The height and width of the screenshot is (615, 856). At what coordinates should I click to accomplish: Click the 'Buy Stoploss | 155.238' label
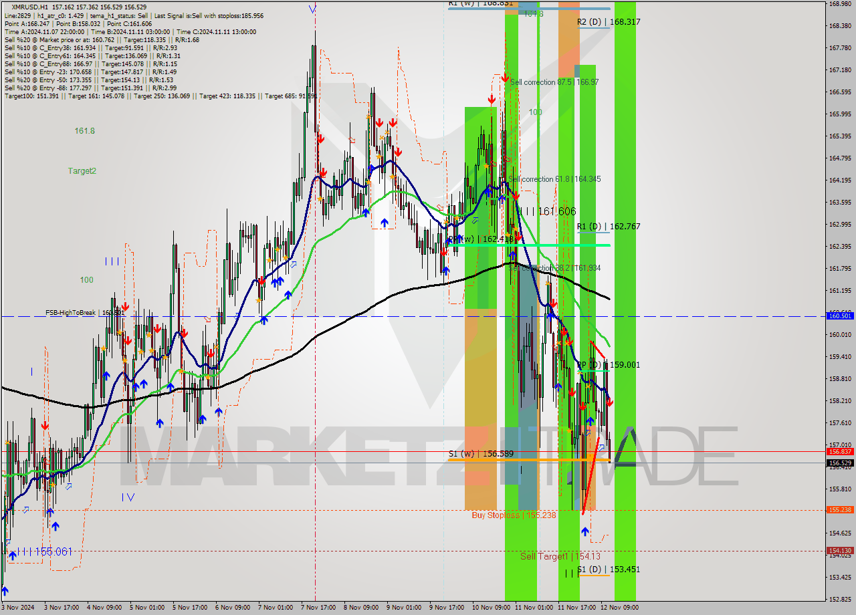pos(514,515)
